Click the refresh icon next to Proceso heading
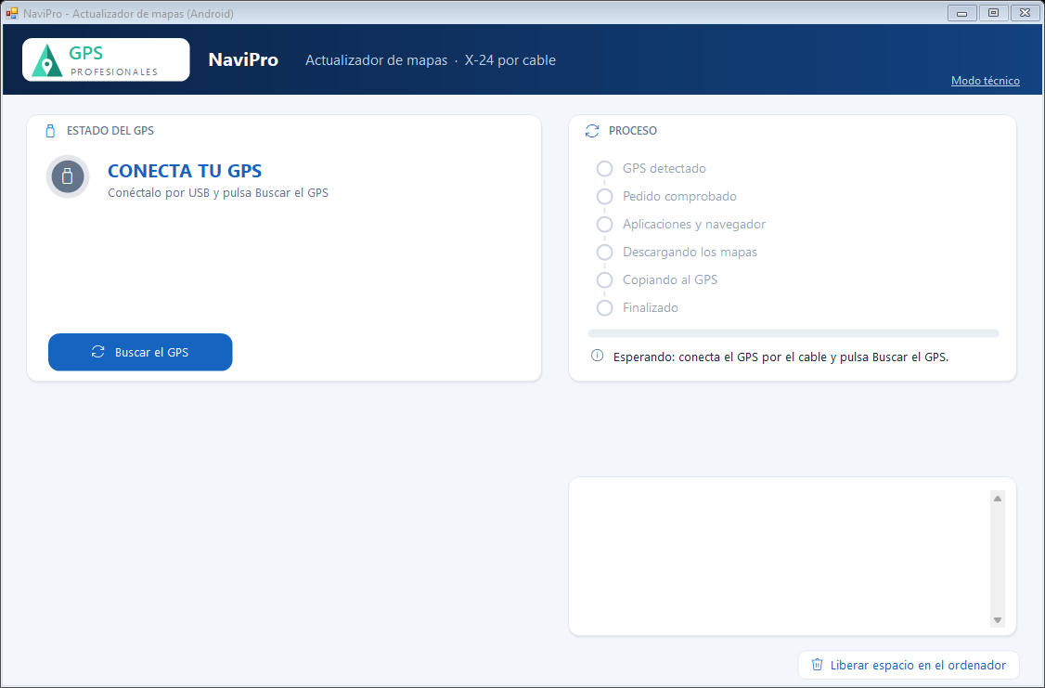The width and height of the screenshot is (1045, 688). pos(592,131)
